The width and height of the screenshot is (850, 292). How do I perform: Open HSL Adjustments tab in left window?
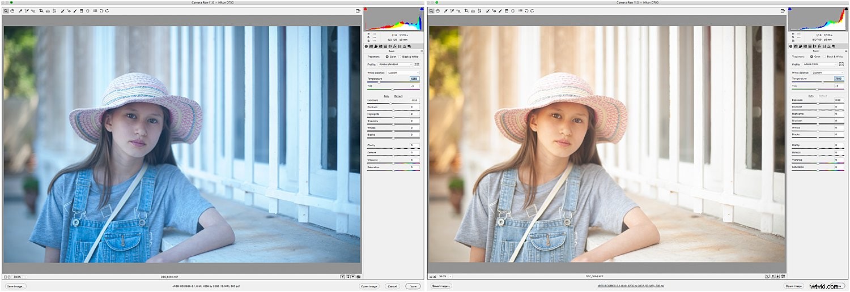coord(380,46)
